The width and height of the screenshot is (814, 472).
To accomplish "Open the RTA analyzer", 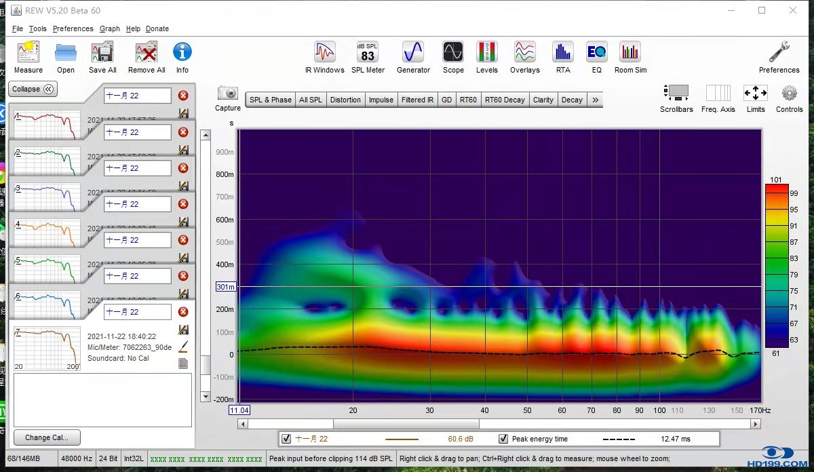I will [562, 53].
